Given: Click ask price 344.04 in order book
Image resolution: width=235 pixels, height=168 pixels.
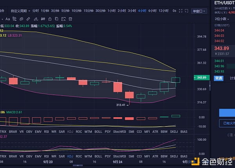Looking at the screenshot, I should pos(219,30).
